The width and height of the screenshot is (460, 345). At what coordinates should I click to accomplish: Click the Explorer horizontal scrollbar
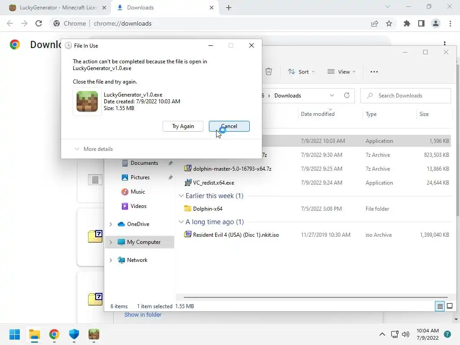tap(315, 297)
